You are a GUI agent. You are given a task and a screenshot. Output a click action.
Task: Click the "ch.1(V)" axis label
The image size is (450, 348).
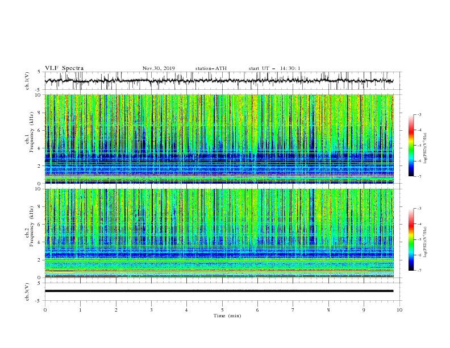click(x=27, y=81)
